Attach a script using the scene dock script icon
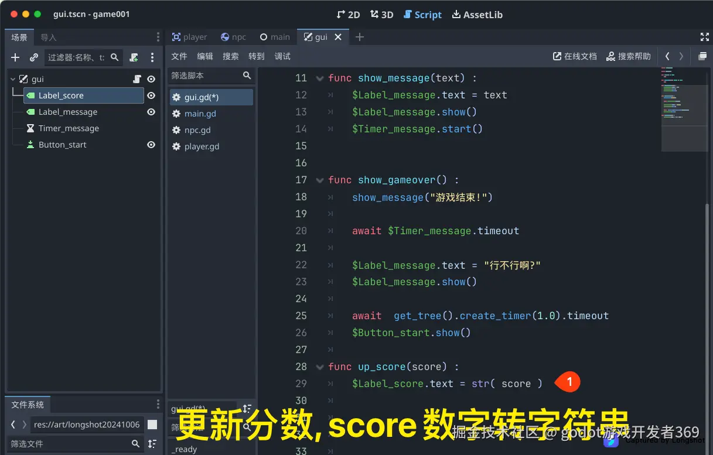Image resolution: width=713 pixels, height=455 pixels. (134, 57)
